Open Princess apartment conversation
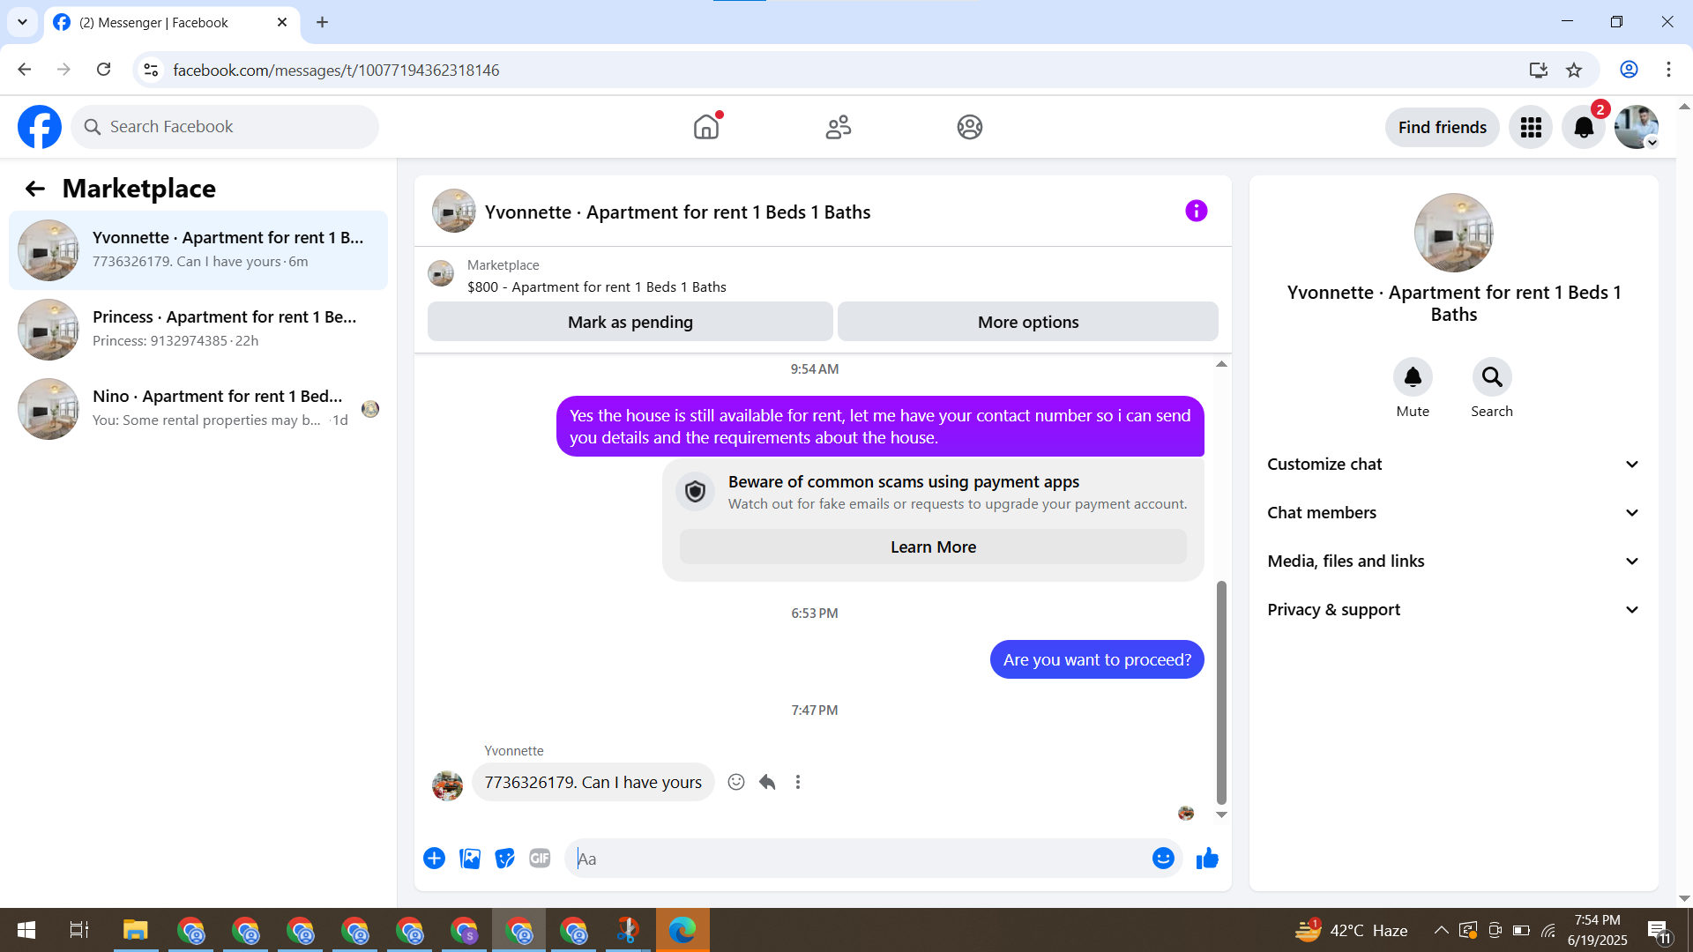 [x=198, y=330]
